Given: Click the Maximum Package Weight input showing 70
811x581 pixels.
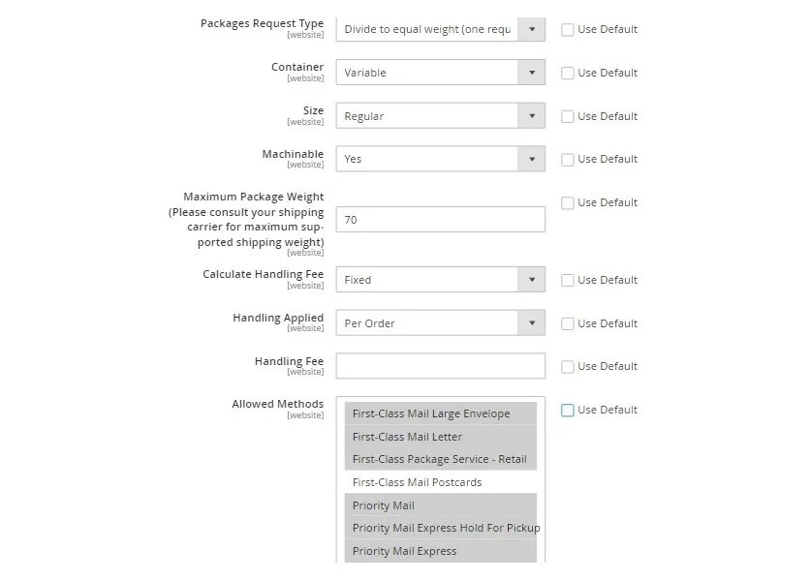Looking at the screenshot, I should point(439,219).
